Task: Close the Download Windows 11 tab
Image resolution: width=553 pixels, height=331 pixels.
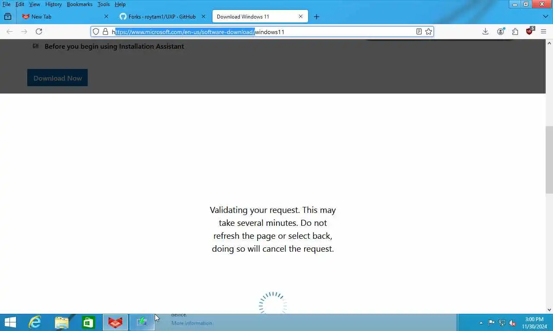Action: click(x=301, y=16)
